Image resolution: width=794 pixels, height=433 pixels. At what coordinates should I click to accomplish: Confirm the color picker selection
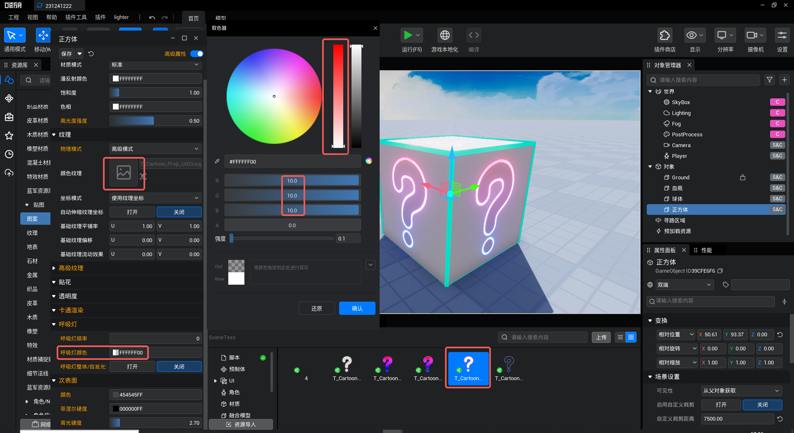(357, 308)
